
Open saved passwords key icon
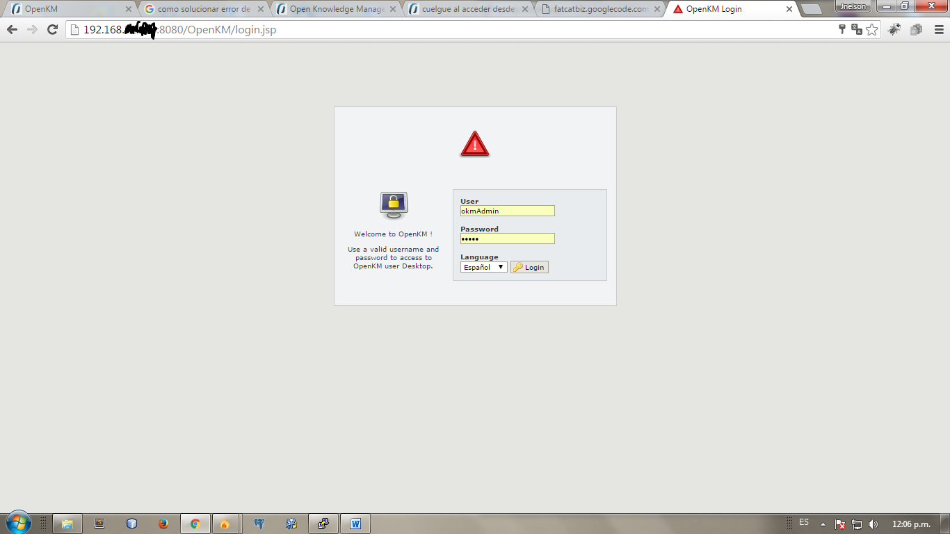(842, 29)
